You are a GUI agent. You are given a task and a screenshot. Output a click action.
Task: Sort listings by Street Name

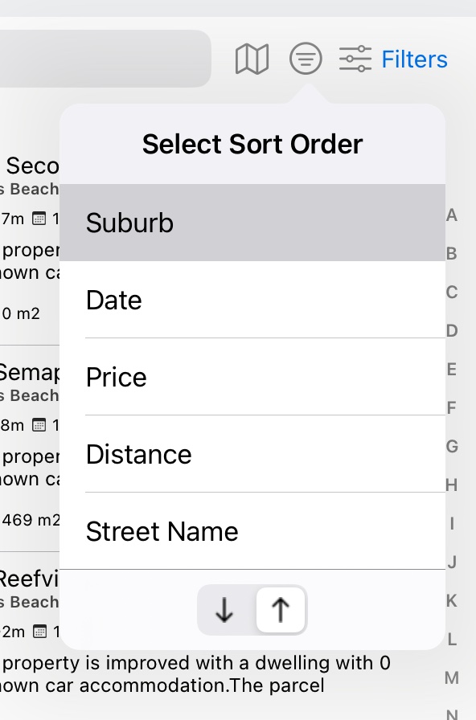(x=252, y=531)
